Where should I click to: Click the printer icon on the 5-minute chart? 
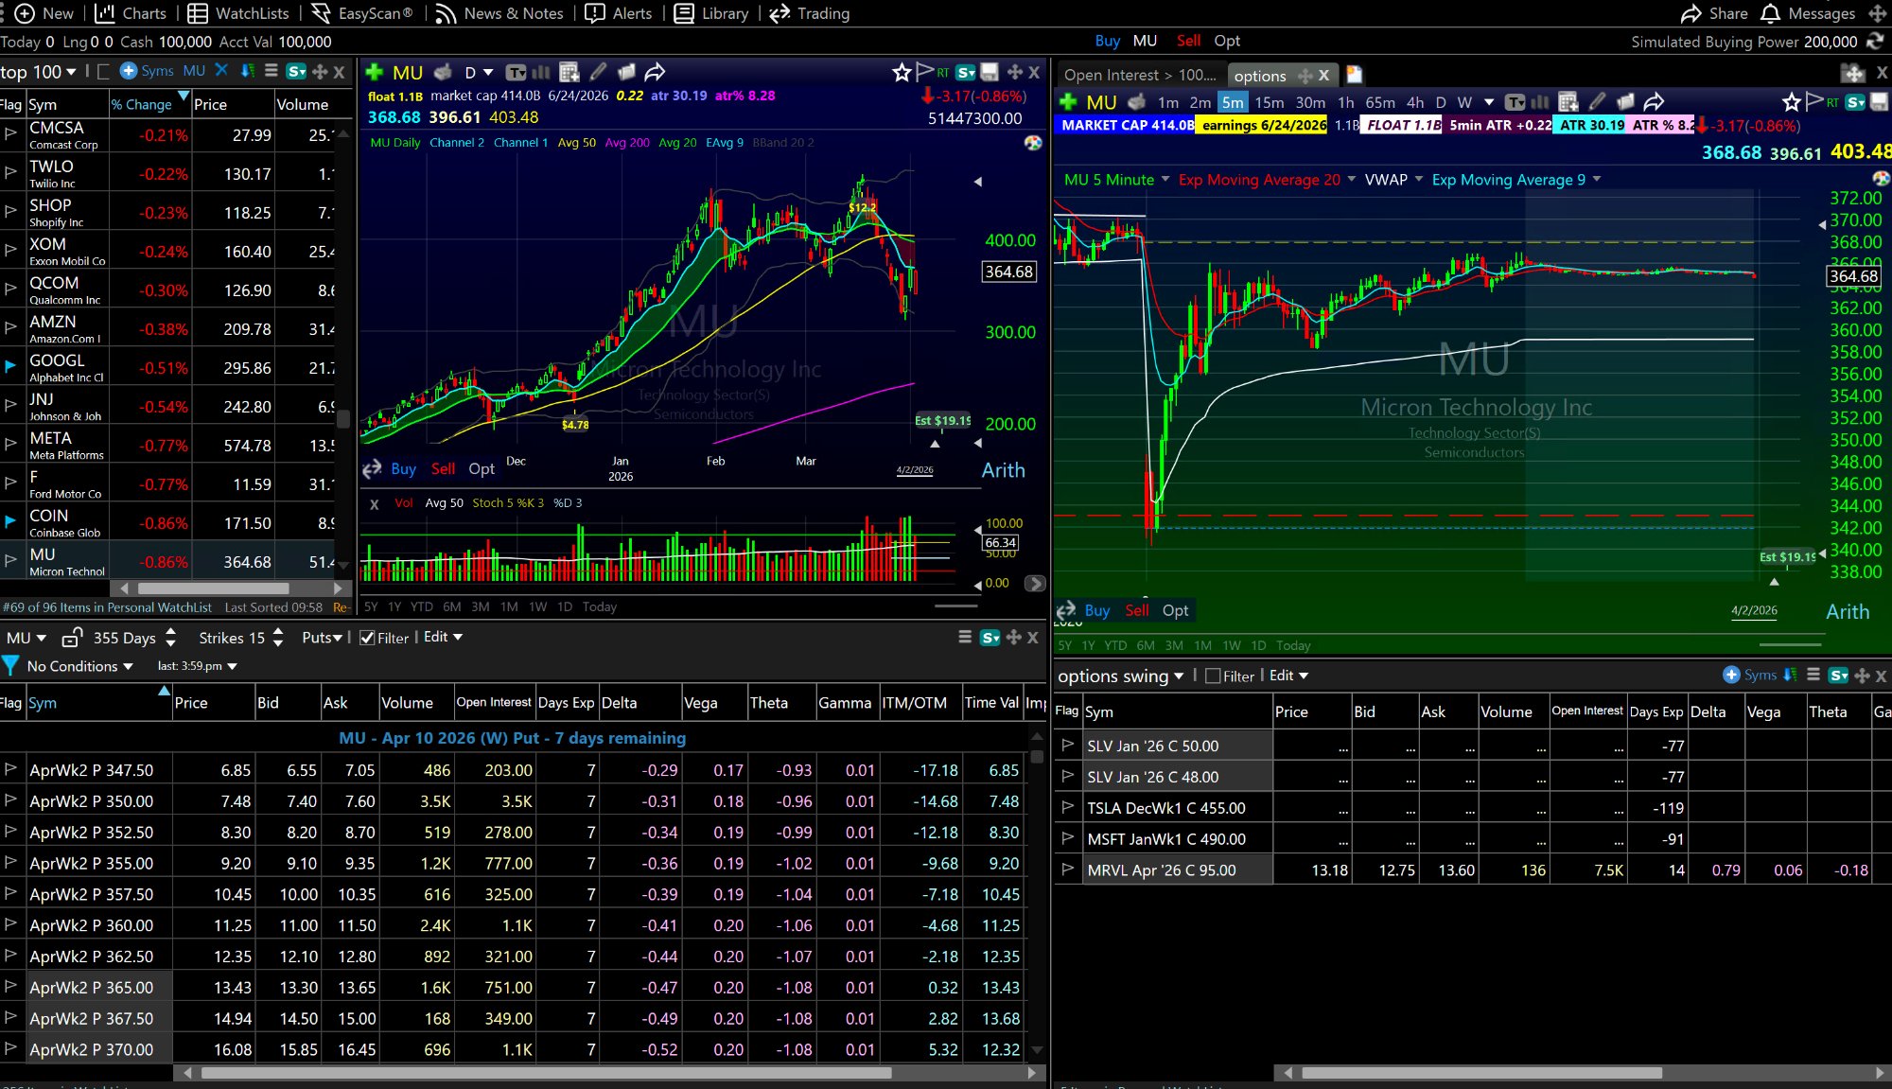pyautogui.click(x=1134, y=101)
